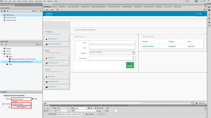211x118 pixels.
Task: Switch property inspector to CSS mode
Action: coord(46,111)
